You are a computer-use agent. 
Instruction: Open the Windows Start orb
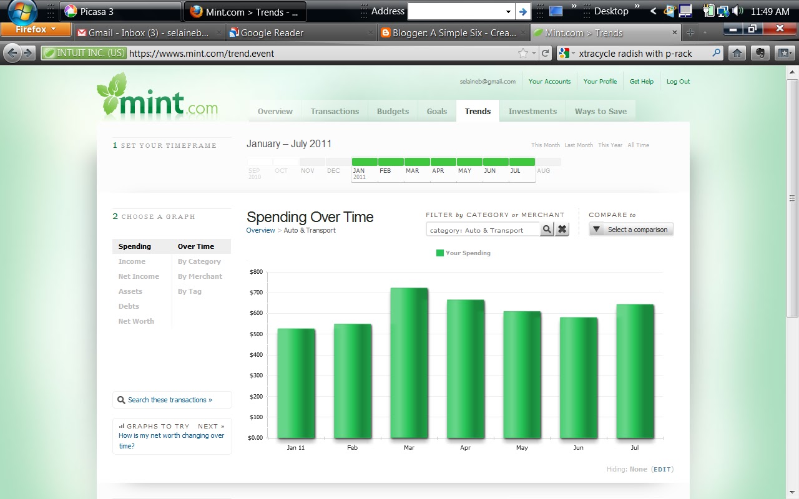23,12
